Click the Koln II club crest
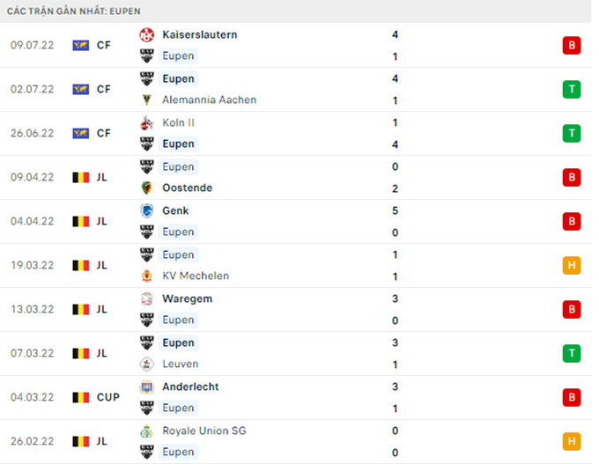This screenshot has width=599, height=464. tap(147, 122)
